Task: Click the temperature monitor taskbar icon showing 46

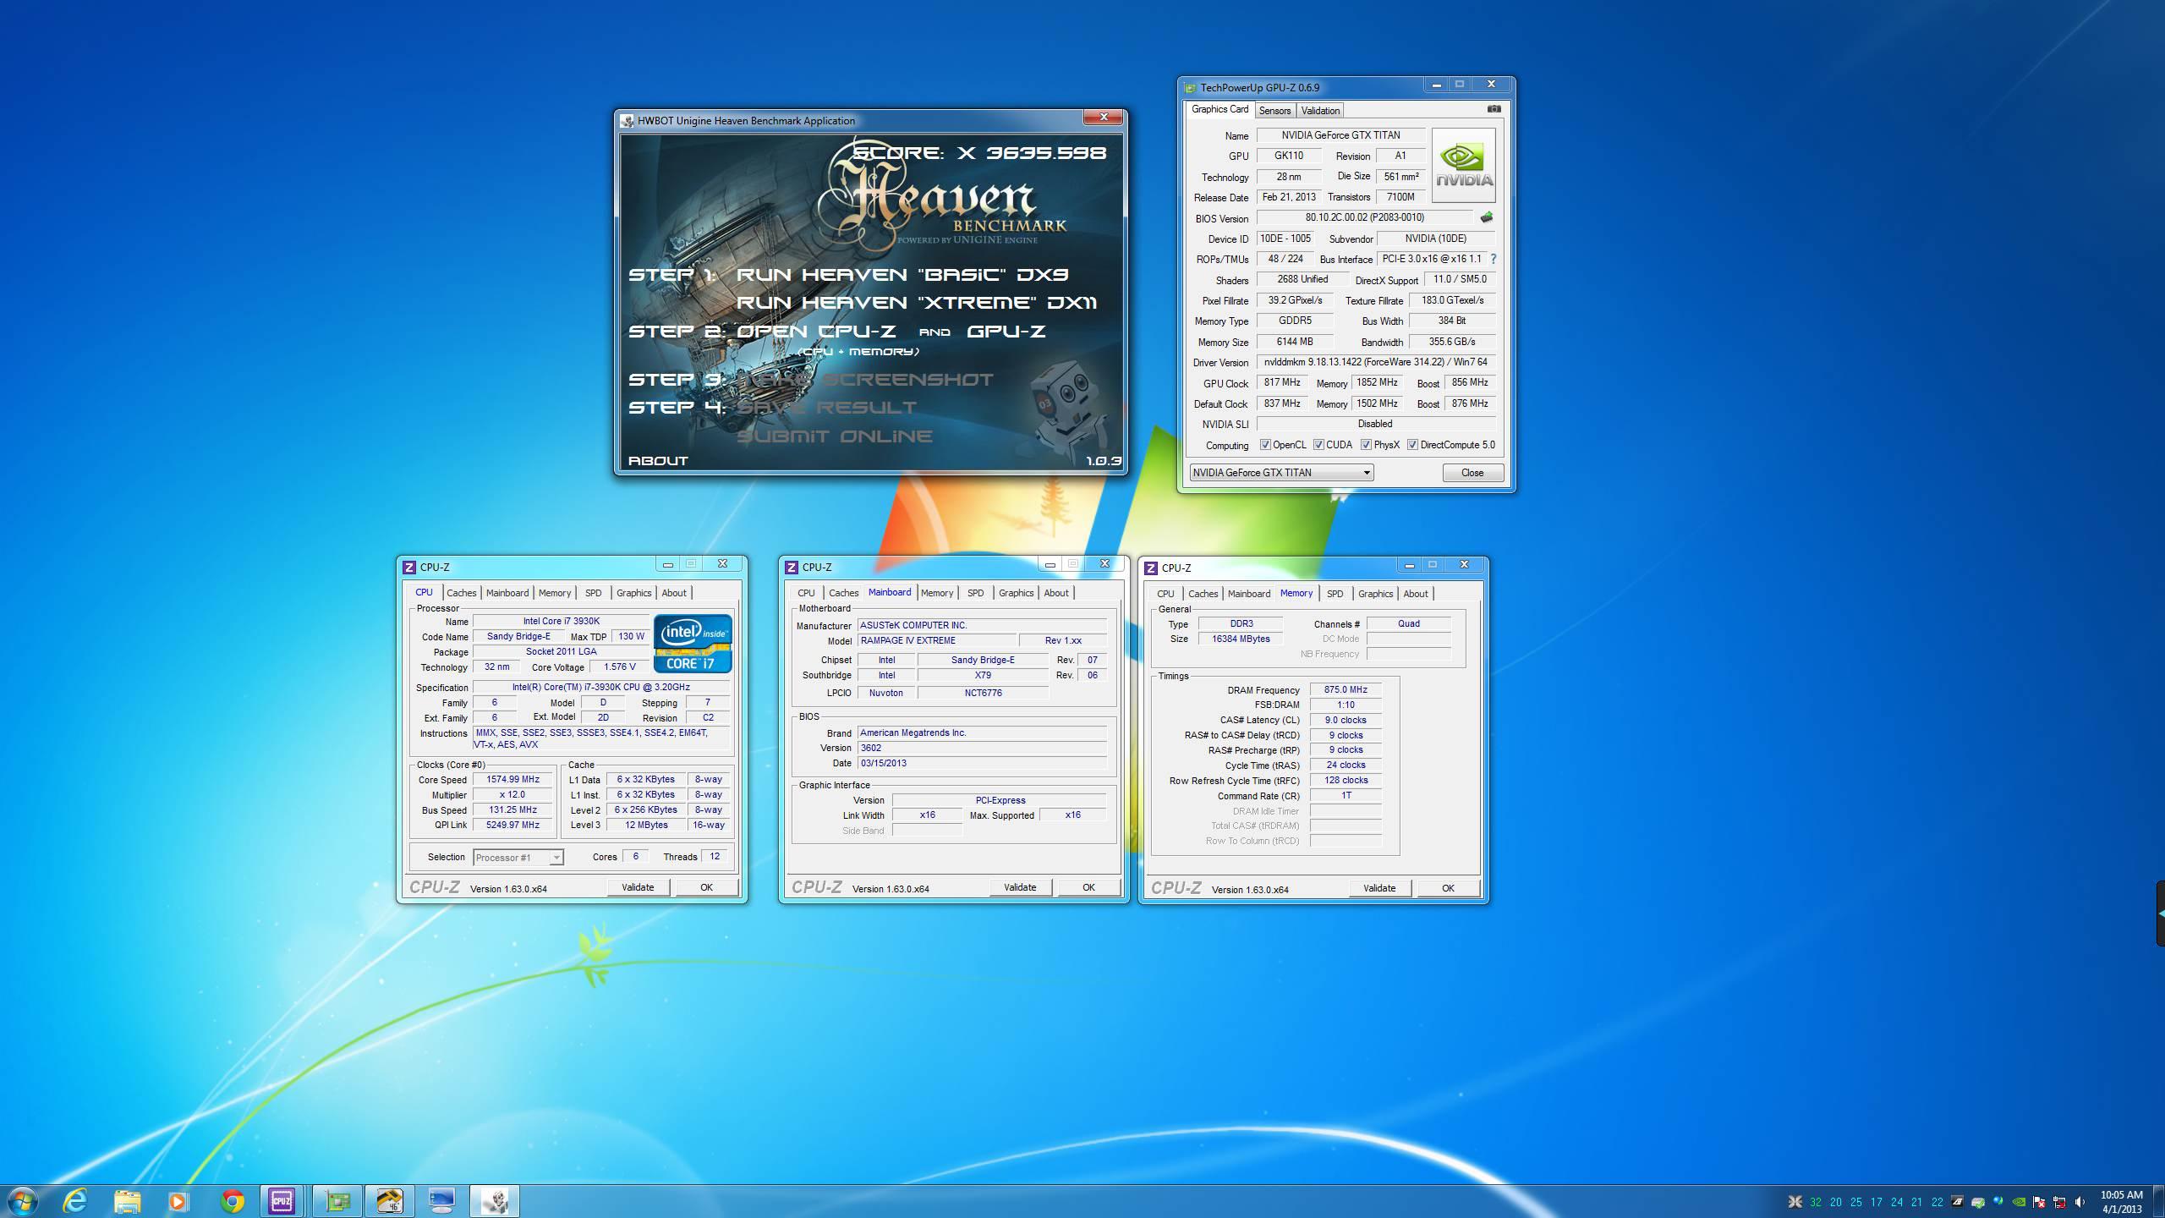Action: (x=389, y=1201)
